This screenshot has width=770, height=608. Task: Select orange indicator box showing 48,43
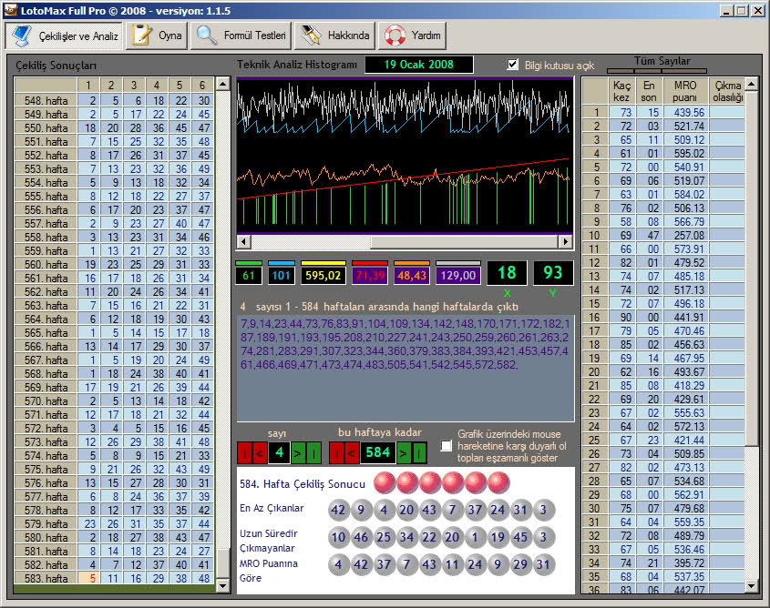pos(412,275)
